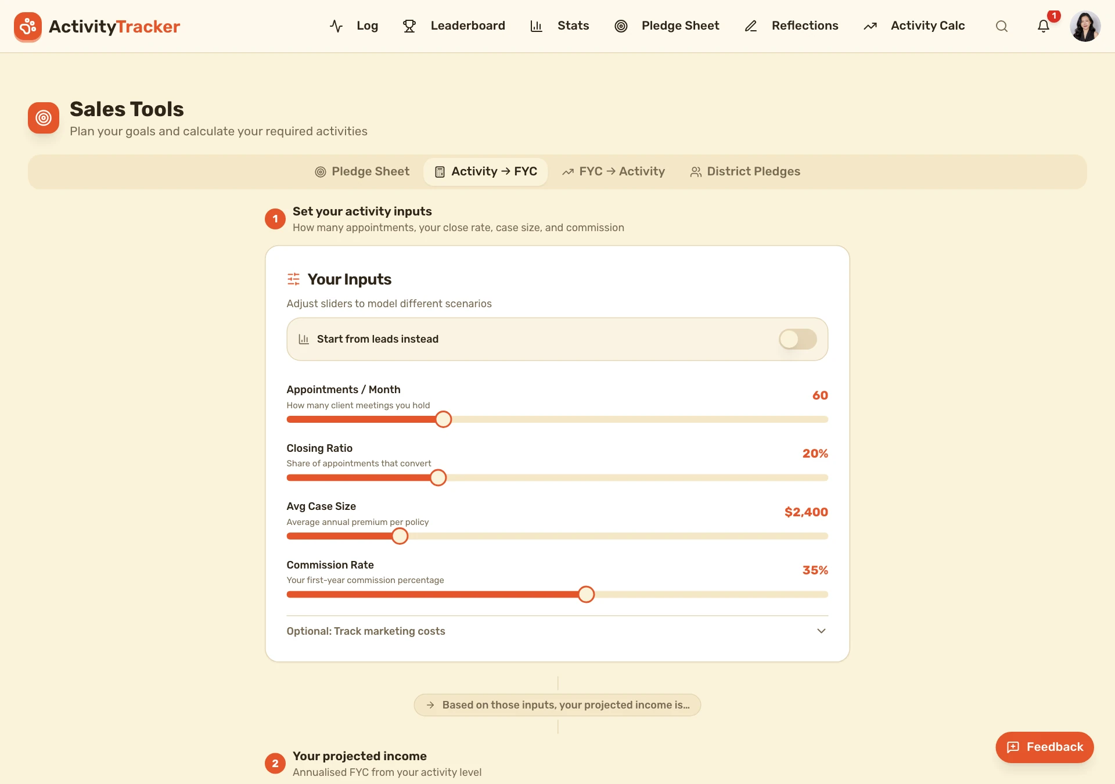Image resolution: width=1115 pixels, height=784 pixels.
Task: Click the Set your activity inputs heading
Action: point(362,211)
